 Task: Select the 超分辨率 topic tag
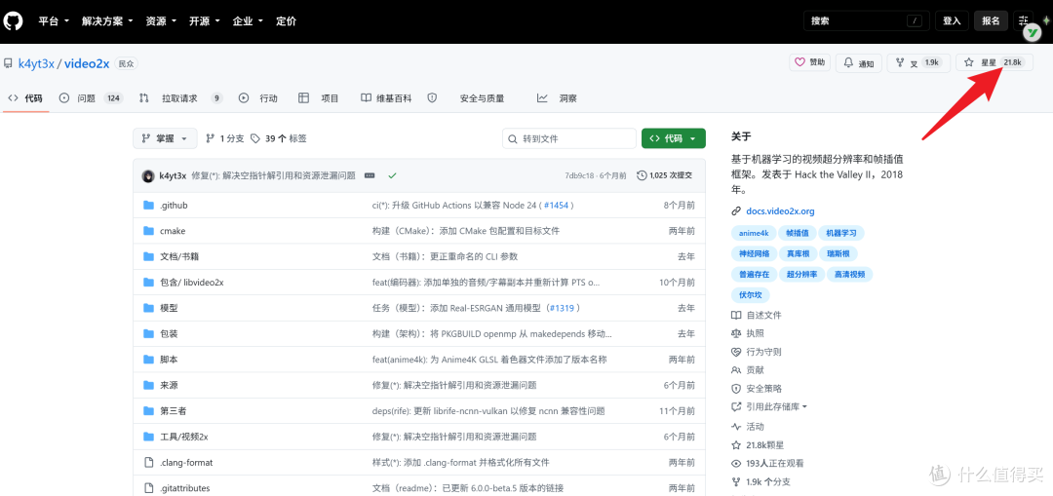[801, 275]
